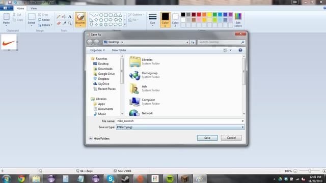The width and height of the screenshot is (326, 183).
Task: Select the Text tool in Paint
Action: (x=70, y=17)
